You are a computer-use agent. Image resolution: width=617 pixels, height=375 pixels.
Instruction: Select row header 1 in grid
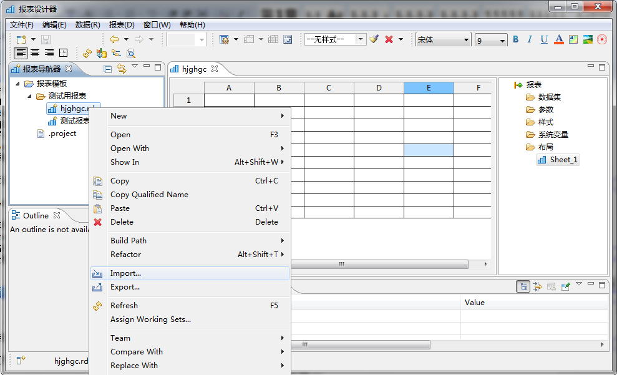point(188,100)
